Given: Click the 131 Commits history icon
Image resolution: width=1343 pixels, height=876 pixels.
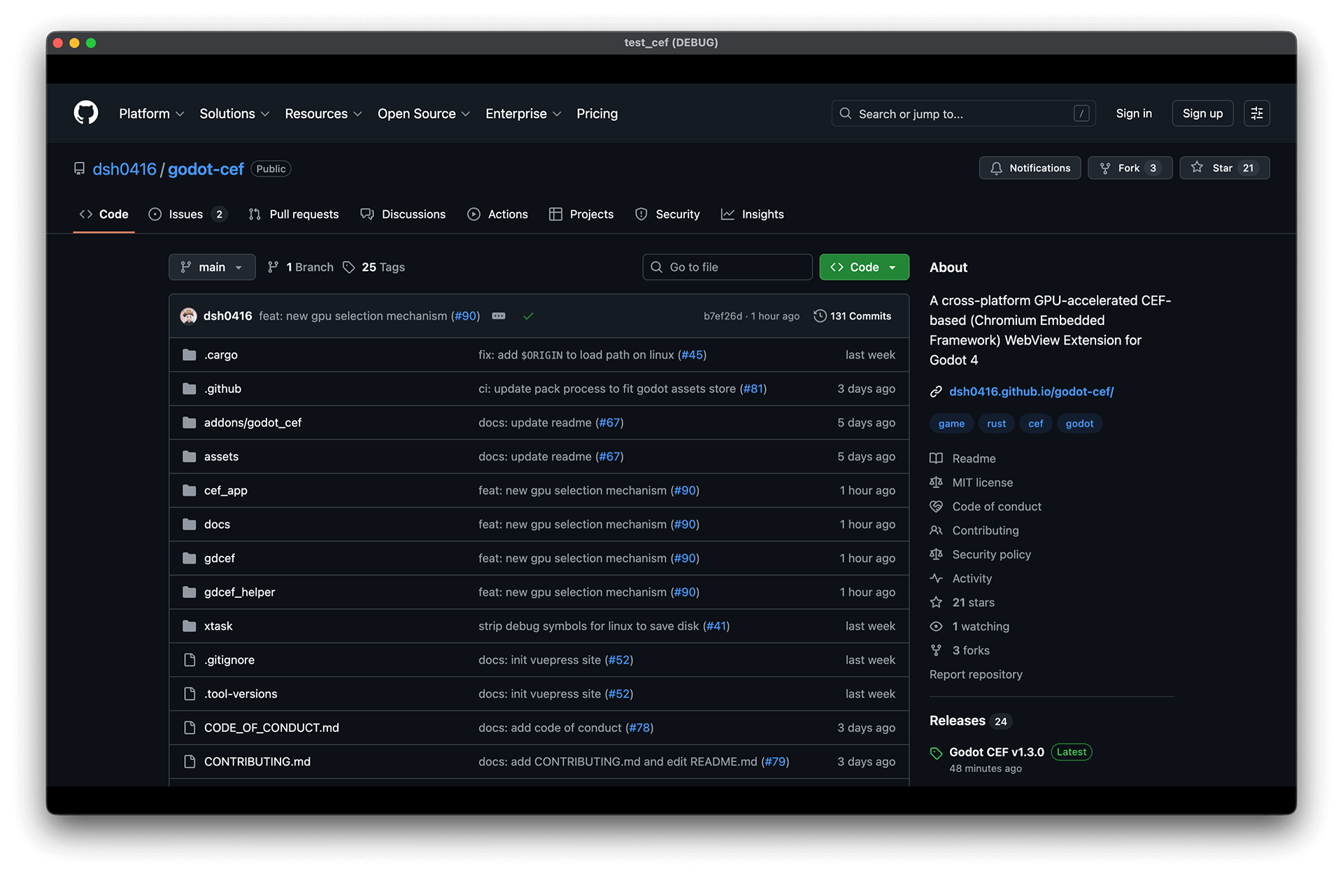Looking at the screenshot, I should point(820,316).
